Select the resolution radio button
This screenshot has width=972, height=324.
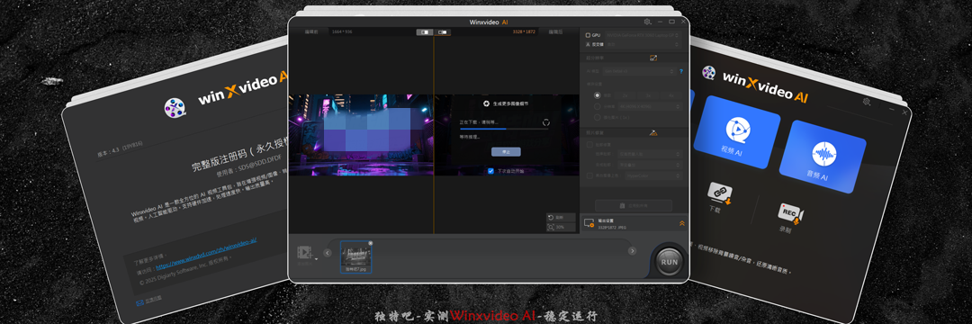pos(597,106)
